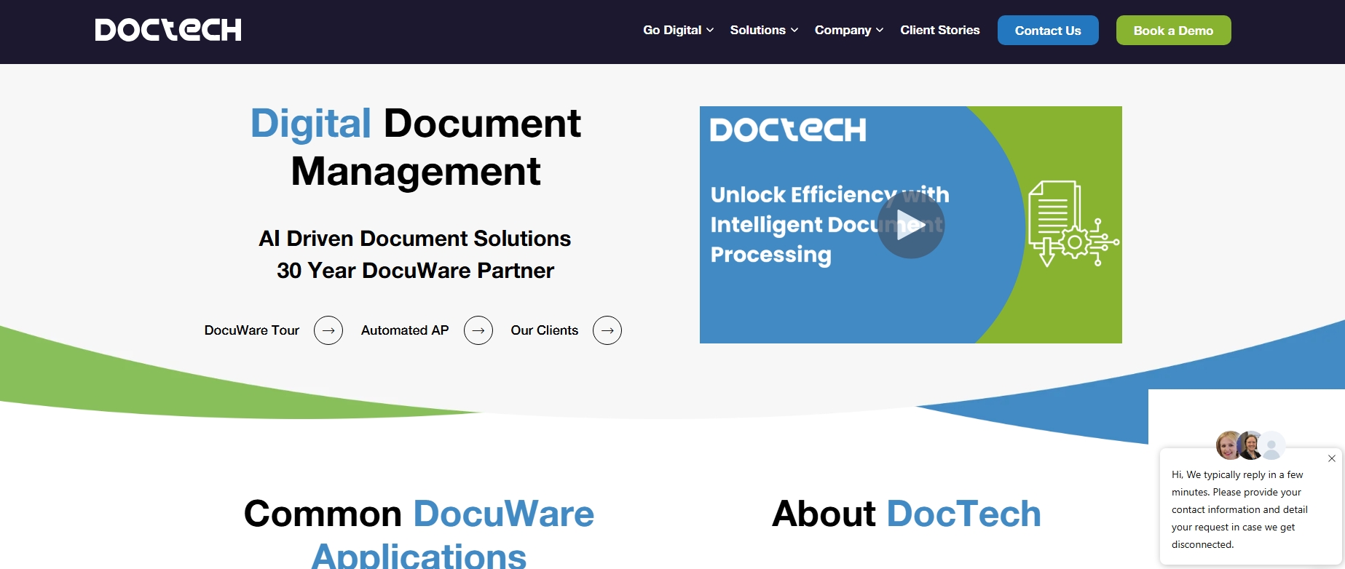
Task: Click the arrow icon beside DocuWare Tour
Action: pos(328,330)
